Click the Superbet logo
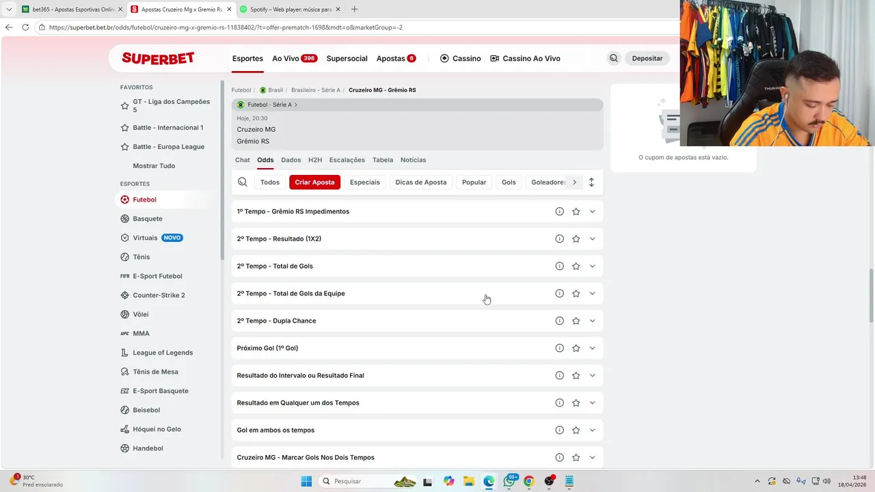Screen dimensions: 875x492 (x=158, y=58)
